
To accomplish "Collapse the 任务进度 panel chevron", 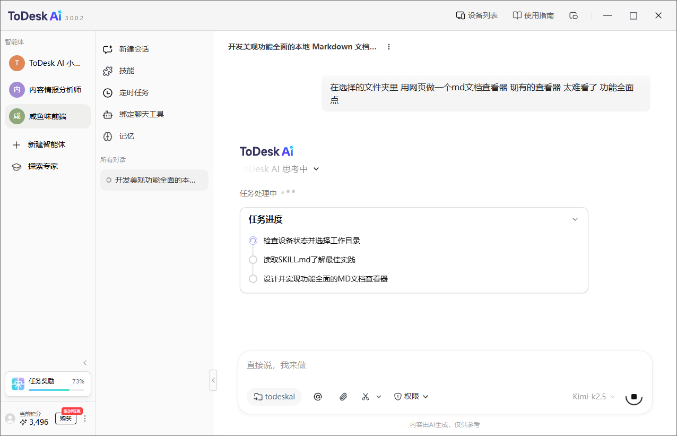I will 575,219.
